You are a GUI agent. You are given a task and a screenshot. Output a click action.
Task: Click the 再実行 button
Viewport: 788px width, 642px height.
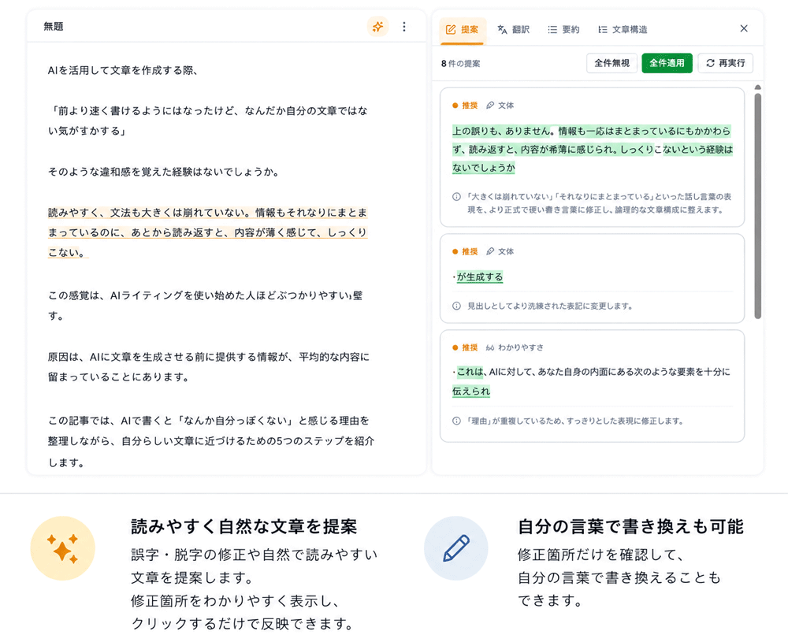click(725, 63)
